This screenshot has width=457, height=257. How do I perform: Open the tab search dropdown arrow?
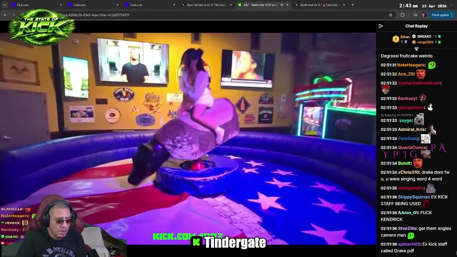coord(5,5)
